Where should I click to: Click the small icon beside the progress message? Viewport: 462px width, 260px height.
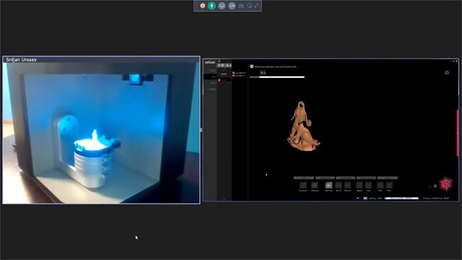click(252, 66)
